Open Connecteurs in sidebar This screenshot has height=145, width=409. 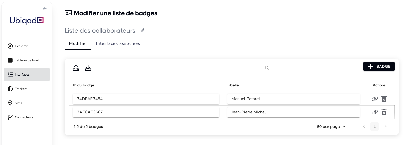click(24, 117)
